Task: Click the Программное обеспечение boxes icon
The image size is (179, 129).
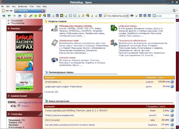Action: 114,43
